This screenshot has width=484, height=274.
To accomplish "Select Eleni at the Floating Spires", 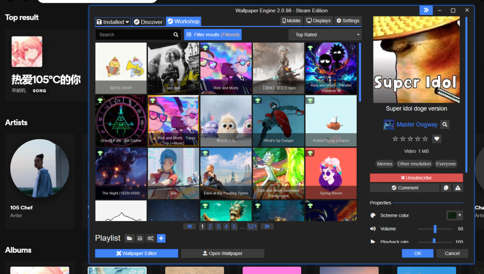I will tap(226, 173).
